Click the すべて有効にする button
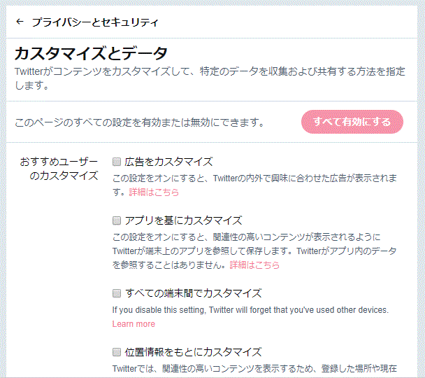This screenshot has height=378, width=425. pos(352,122)
